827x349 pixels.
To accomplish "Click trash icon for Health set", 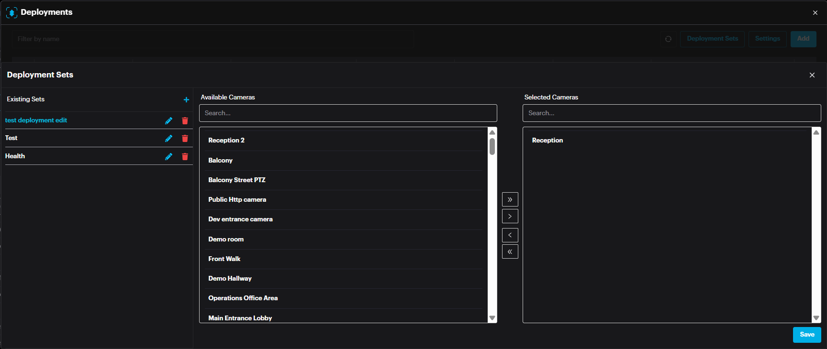I will pos(185,156).
